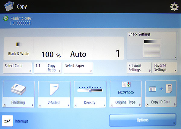181x129 pixels.
Task: Open Copy ID Card tile
Action: coord(161,94)
